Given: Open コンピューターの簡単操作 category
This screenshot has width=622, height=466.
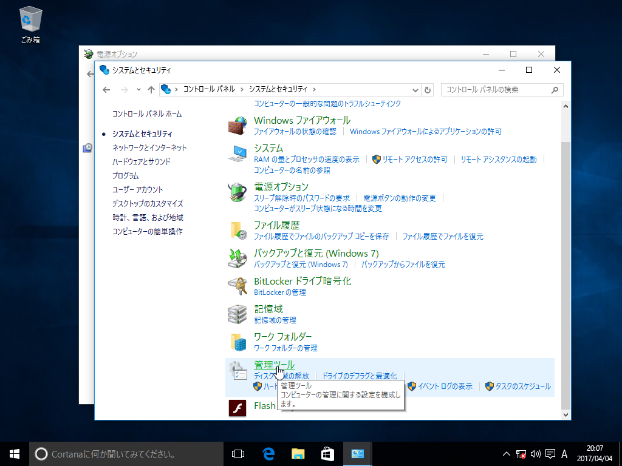Looking at the screenshot, I should pyautogui.click(x=148, y=231).
